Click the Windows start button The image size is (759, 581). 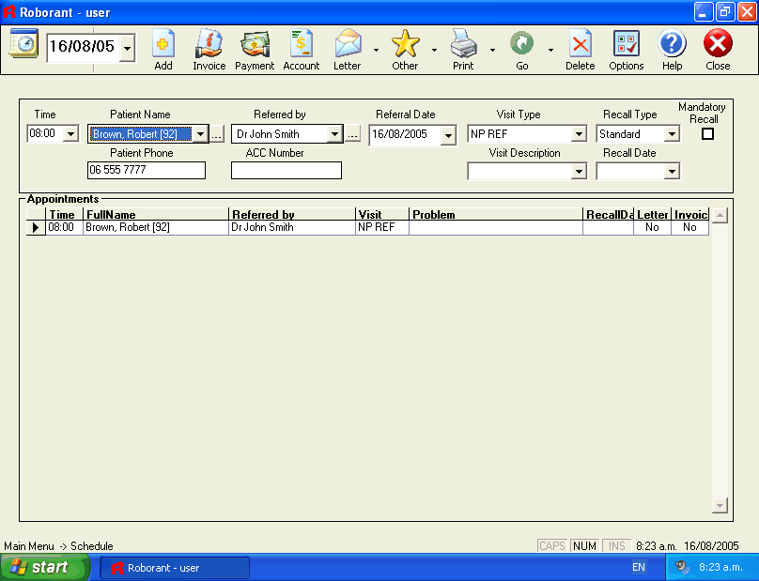pos(45,567)
